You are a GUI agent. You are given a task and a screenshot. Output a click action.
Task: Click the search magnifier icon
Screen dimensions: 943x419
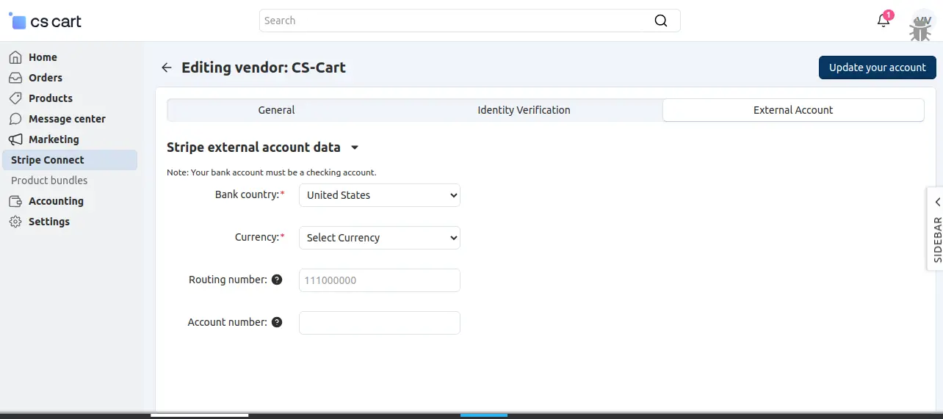pos(661,21)
